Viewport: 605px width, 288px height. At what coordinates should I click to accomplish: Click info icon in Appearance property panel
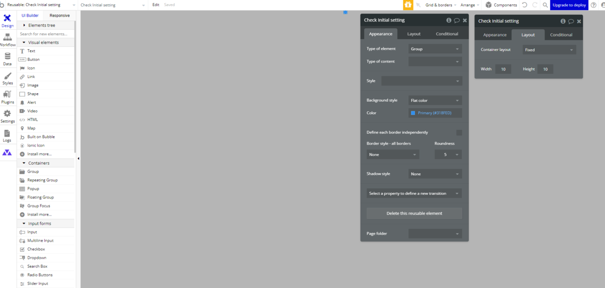click(449, 20)
